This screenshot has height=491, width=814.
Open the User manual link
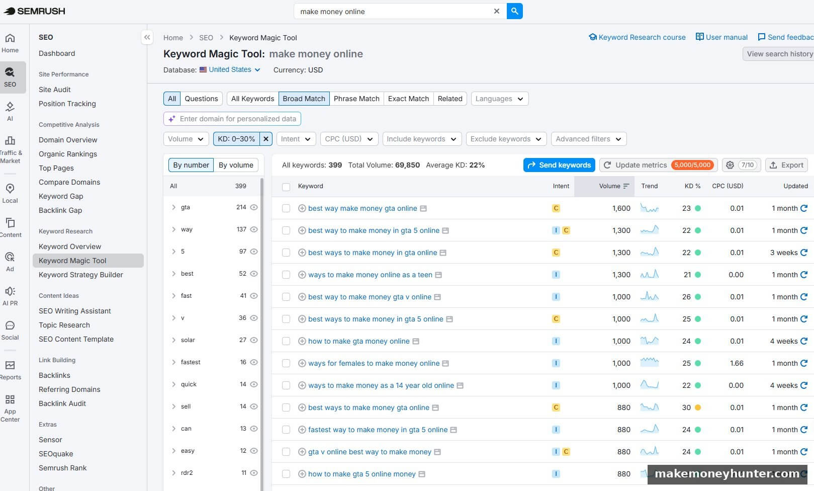721,37
